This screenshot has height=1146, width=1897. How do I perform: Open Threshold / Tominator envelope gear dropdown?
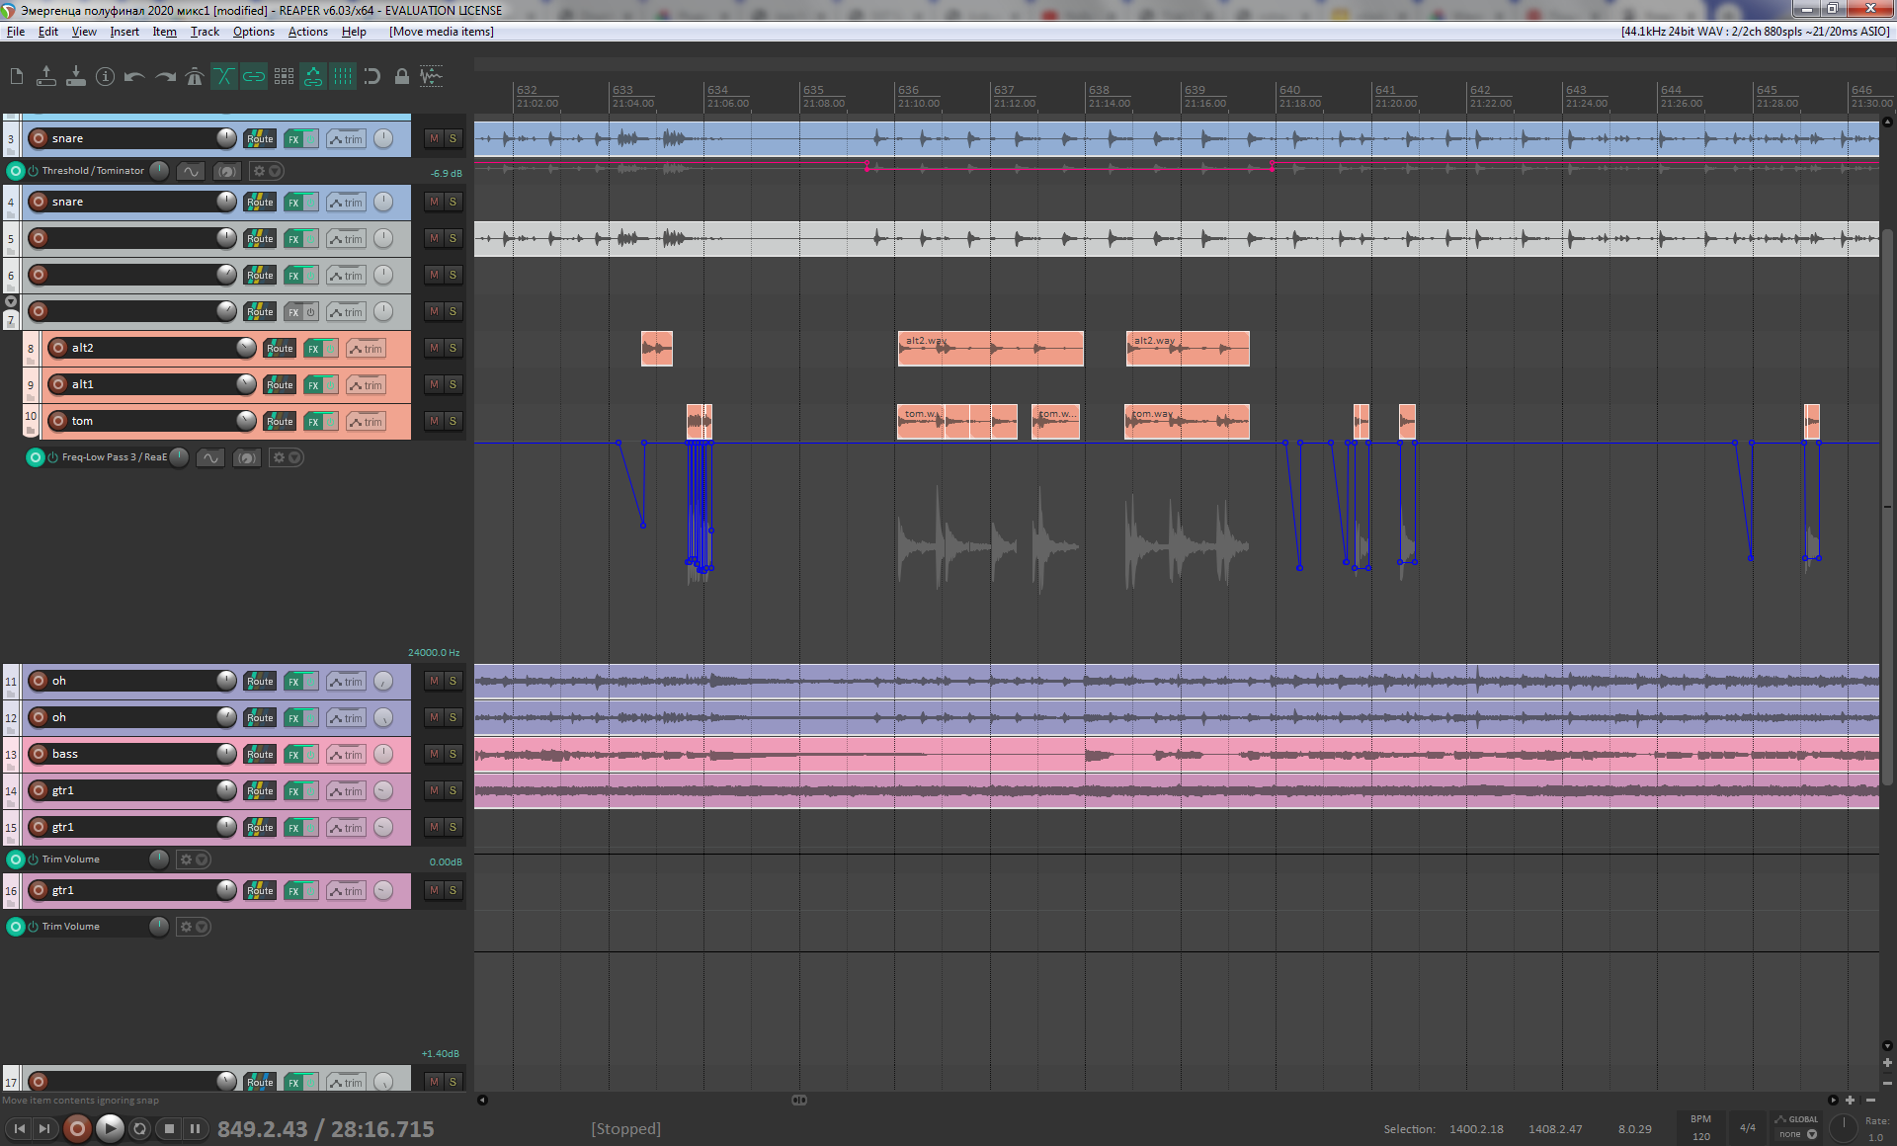[267, 171]
